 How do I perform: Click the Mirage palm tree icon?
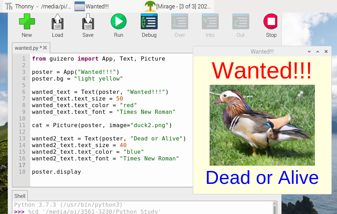point(150,6)
